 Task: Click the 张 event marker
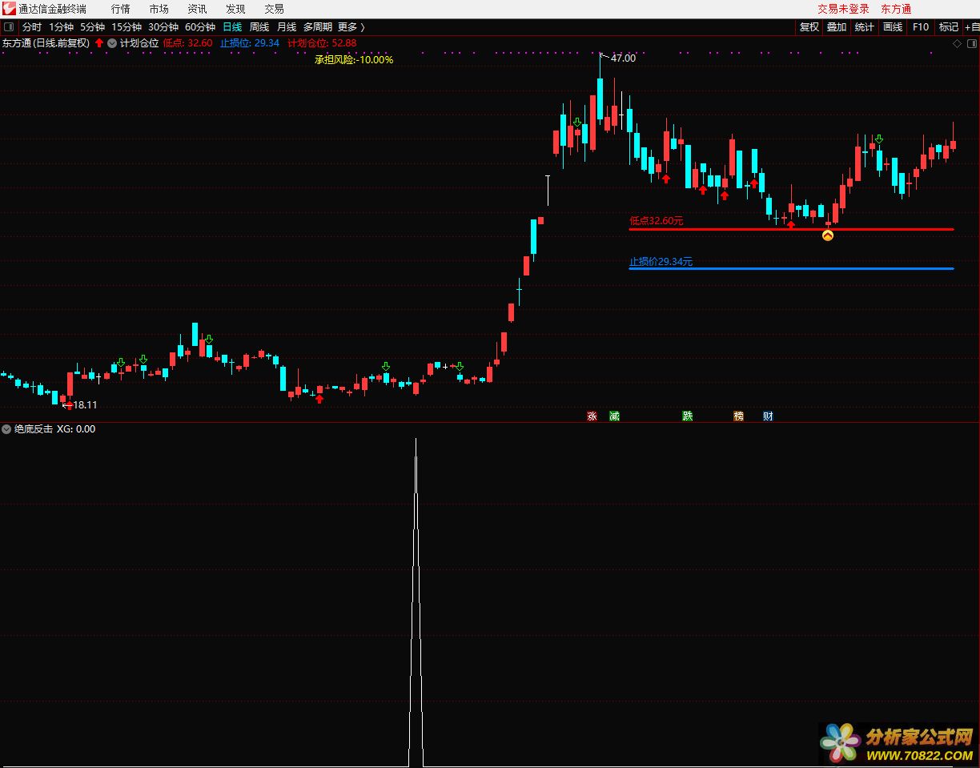click(x=592, y=416)
